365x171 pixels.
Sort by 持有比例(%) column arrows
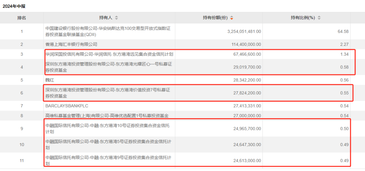pyautogui.click(x=319, y=18)
